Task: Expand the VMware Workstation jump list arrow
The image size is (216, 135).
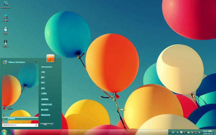Action: (36, 62)
